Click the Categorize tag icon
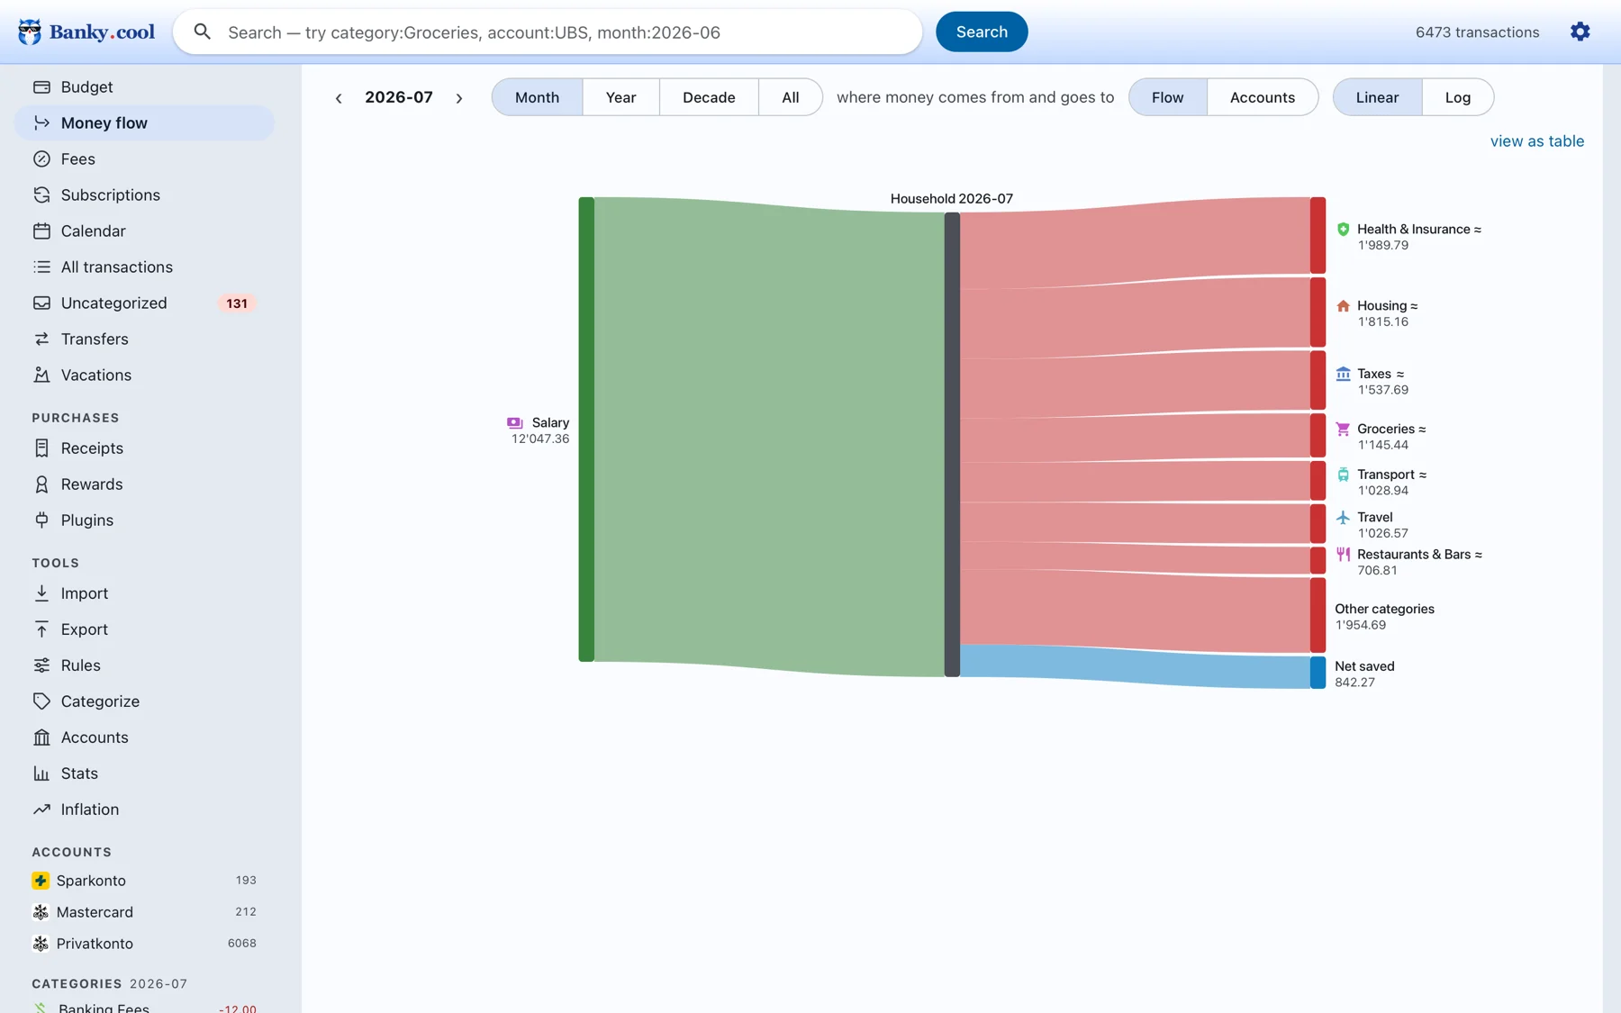1621x1013 pixels. coord(41,701)
